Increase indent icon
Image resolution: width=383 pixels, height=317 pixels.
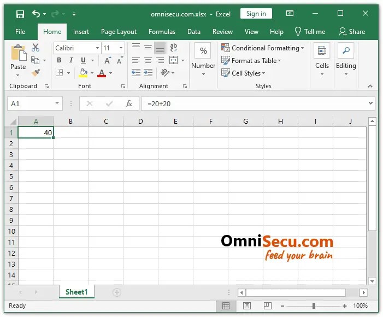tap(148, 73)
